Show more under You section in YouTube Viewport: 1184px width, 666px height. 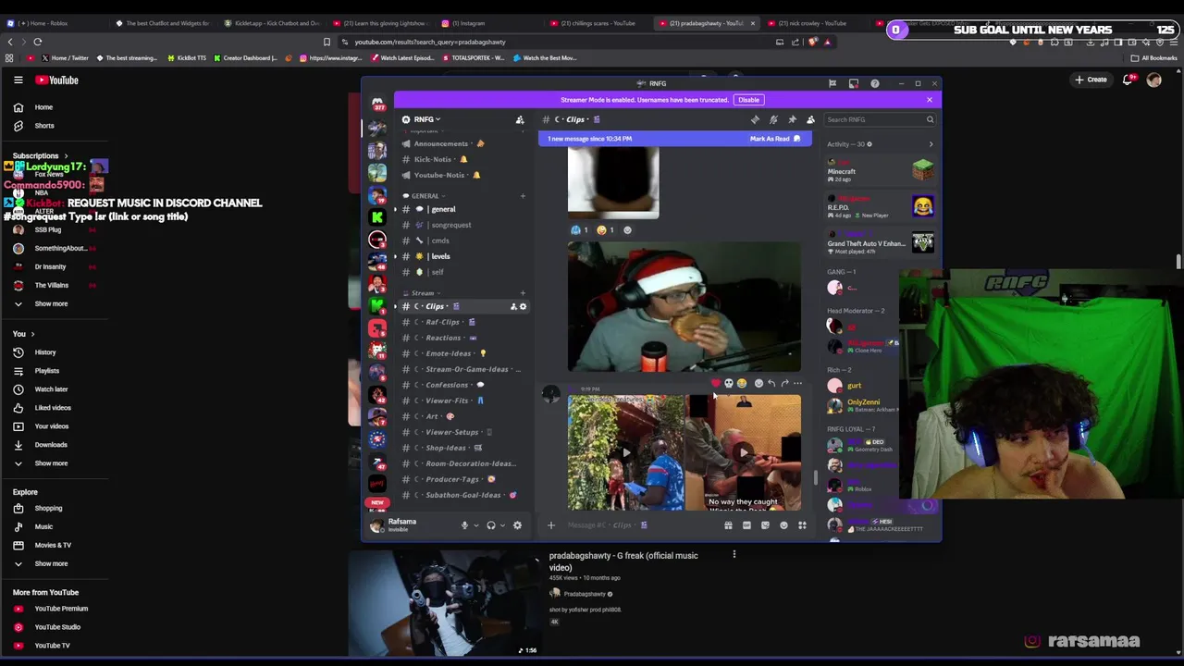(51, 463)
